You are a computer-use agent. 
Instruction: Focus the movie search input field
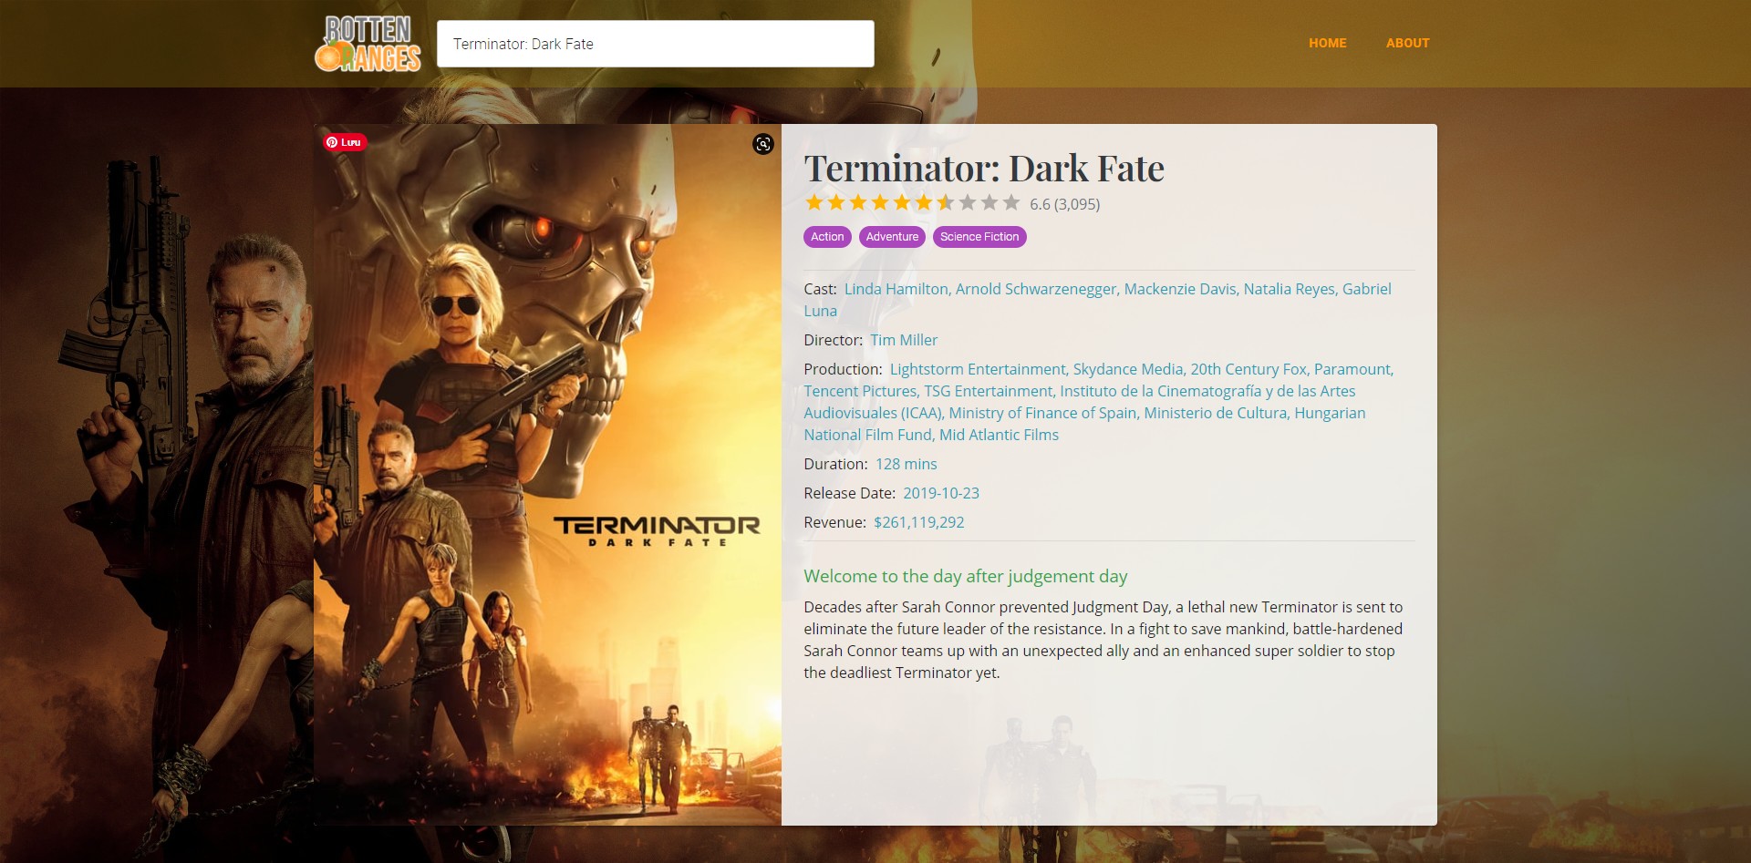[x=655, y=44]
